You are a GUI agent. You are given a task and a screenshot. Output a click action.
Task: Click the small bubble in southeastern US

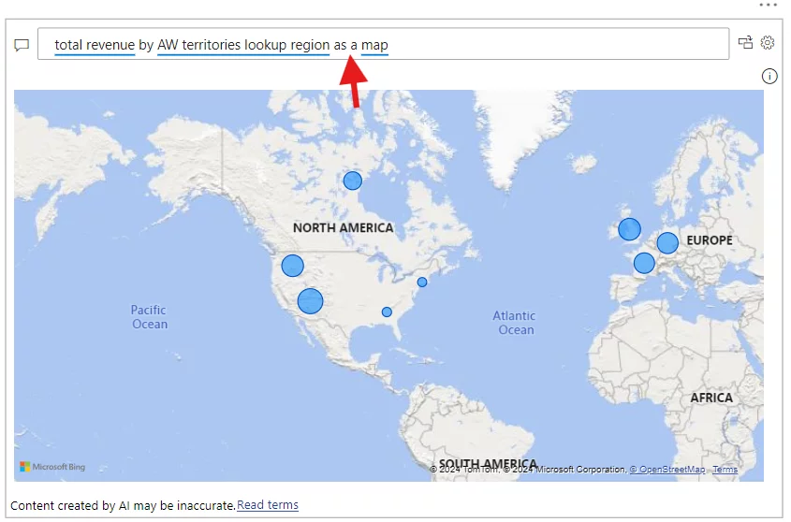387,312
